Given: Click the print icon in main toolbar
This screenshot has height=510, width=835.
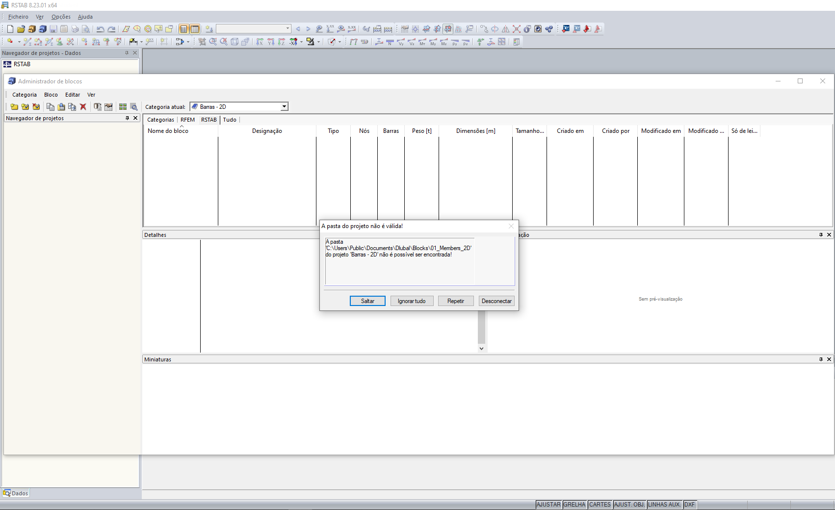Looking at the screenshot, I should [x=75, y=29].
